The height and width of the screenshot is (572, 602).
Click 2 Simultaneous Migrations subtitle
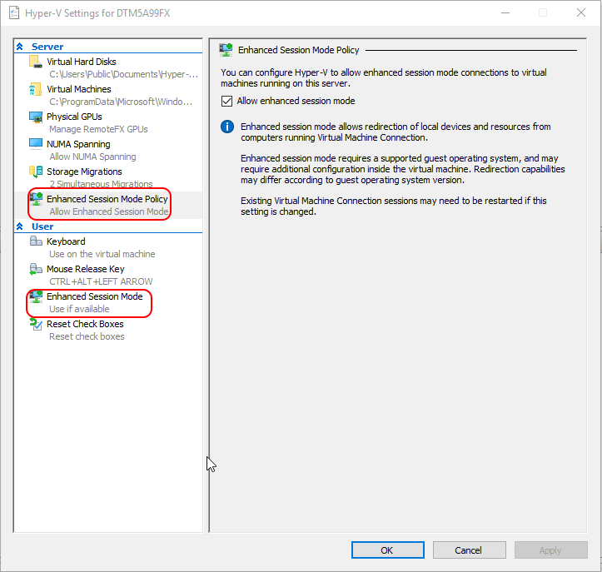pyautogui.click(x=101, y=184)
